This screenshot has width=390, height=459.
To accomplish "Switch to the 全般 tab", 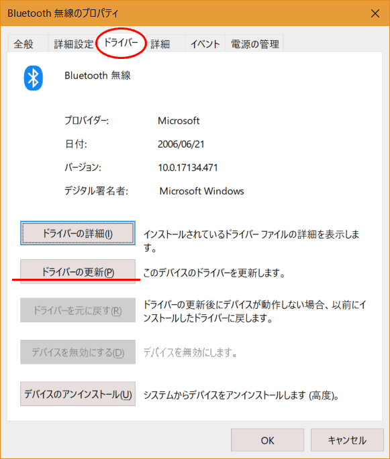I will (x=23, y=44).
